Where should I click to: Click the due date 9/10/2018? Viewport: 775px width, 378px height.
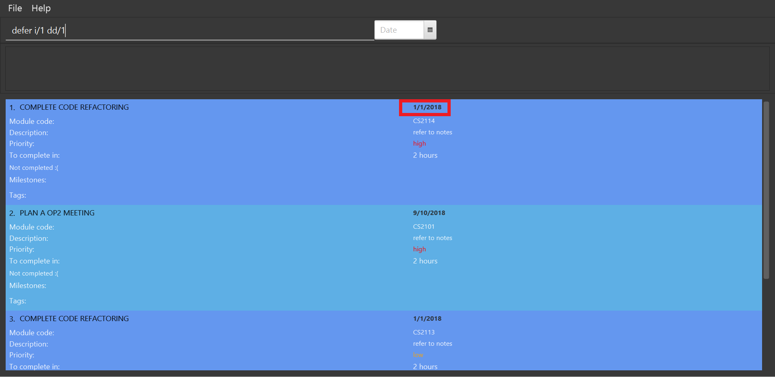tap(429, 213)
